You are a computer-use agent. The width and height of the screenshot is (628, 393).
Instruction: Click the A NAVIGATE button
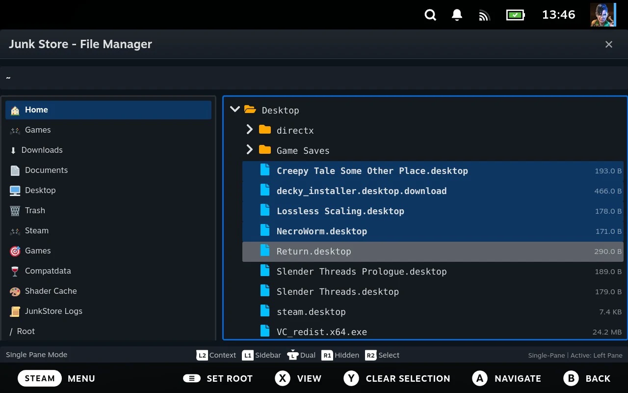[506, 378]
